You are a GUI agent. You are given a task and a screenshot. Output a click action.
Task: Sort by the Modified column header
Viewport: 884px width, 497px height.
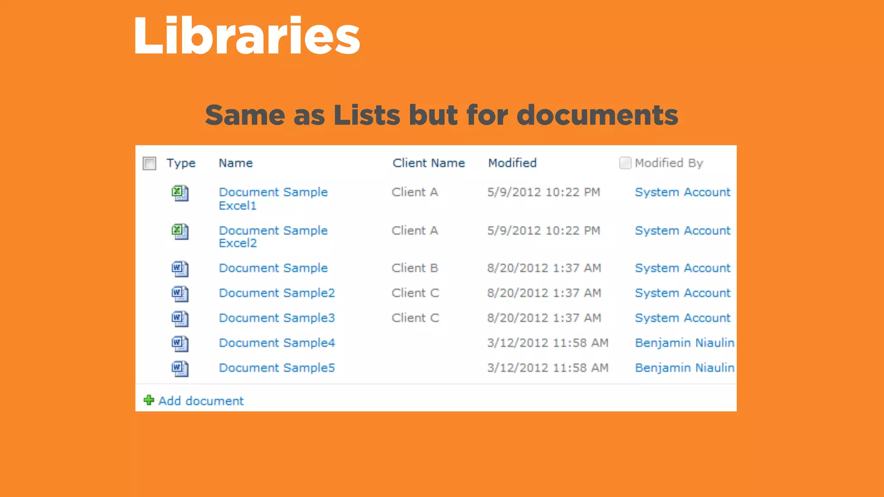tap(512, 163)
